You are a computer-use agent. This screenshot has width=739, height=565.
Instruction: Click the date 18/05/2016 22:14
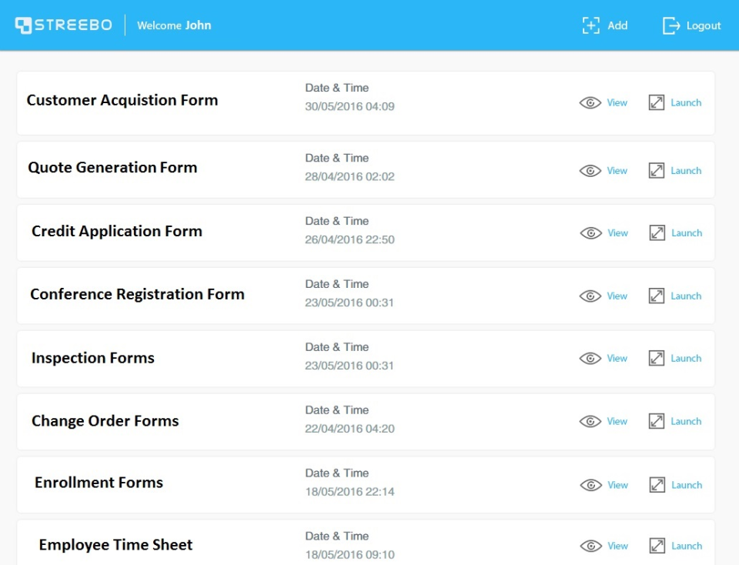(x=349, y=492)
